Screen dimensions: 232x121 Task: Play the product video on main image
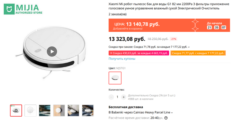52,52
